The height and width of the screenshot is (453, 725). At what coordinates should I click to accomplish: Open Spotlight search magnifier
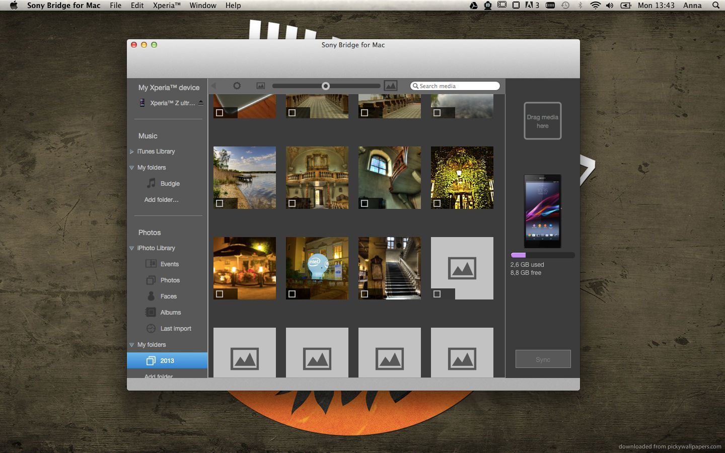pos(715,6)
